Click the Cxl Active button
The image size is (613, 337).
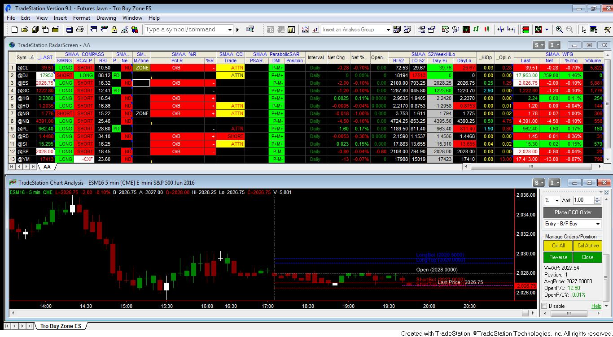click(x=587, y=246)
